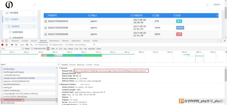Open row menu for SG2017052500008
The image size is (227, 105).
[45, 34]
